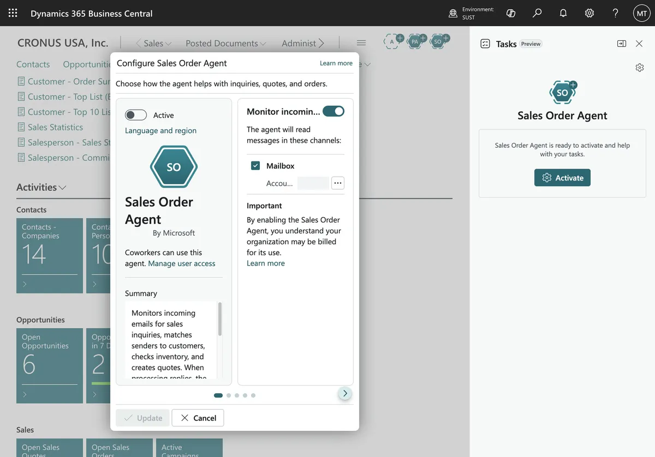Open Manage user access link
Screen dimensions: 655x457
[x=182, y=263]
